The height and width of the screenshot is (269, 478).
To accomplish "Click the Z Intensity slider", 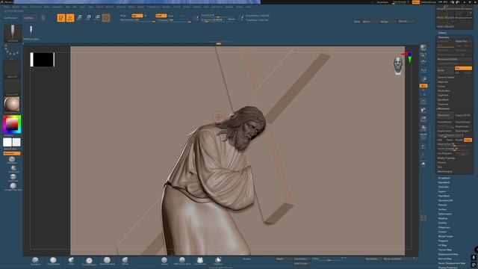I will coord(174,20).
